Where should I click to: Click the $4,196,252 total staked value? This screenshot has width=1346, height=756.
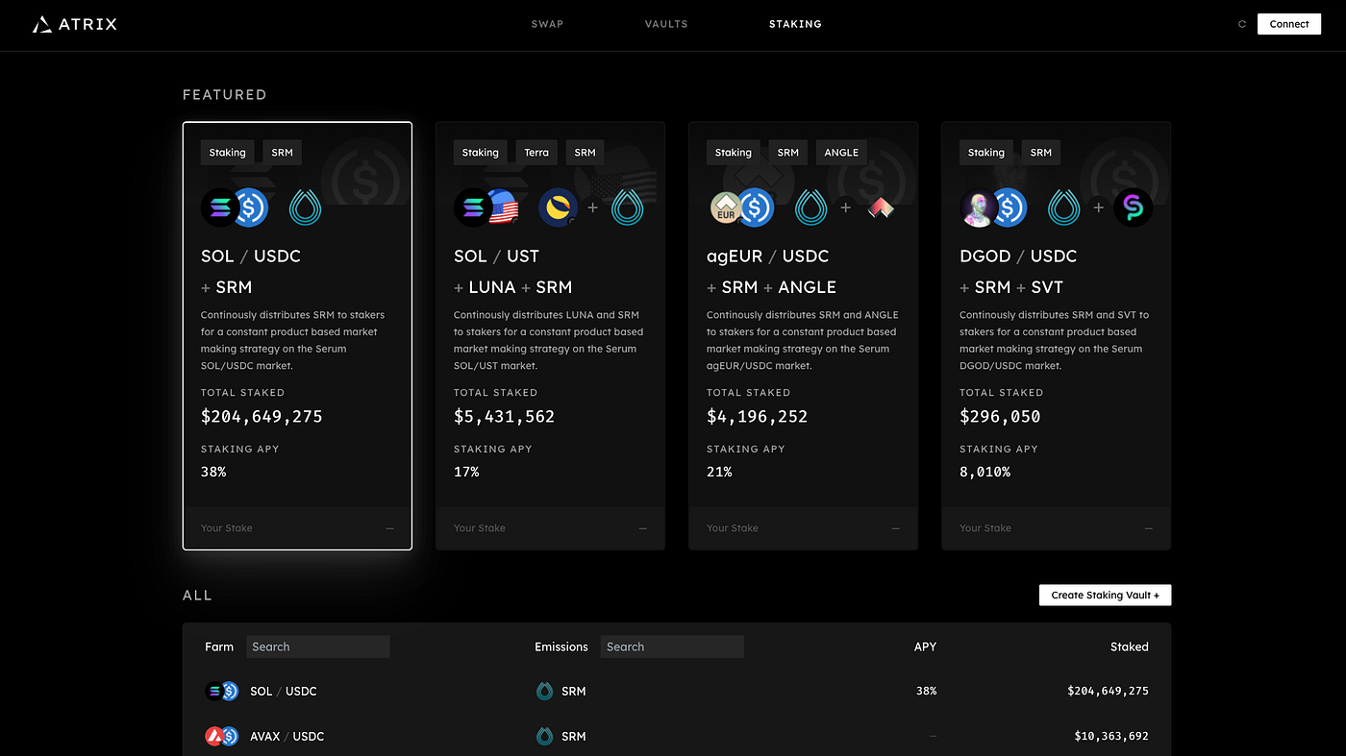pos(757,417)
